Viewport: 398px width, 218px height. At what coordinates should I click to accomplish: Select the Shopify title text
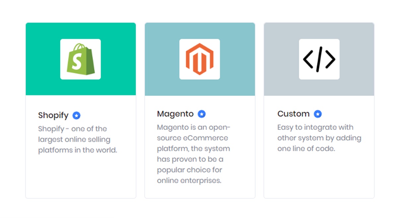click(x=53, y=115)
